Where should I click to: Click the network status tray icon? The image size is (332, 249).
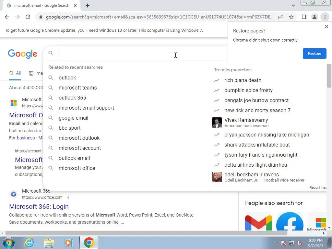(291, 243)
